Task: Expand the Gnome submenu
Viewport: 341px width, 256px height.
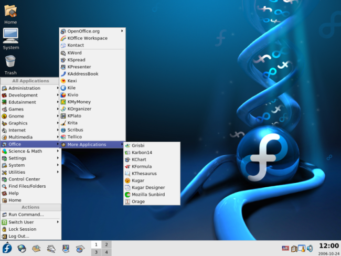Action: 30,116
